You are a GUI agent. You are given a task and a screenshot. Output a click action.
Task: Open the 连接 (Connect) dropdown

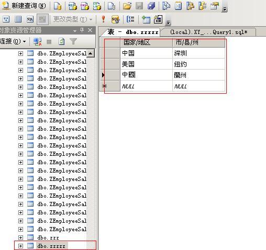[13, 41]
